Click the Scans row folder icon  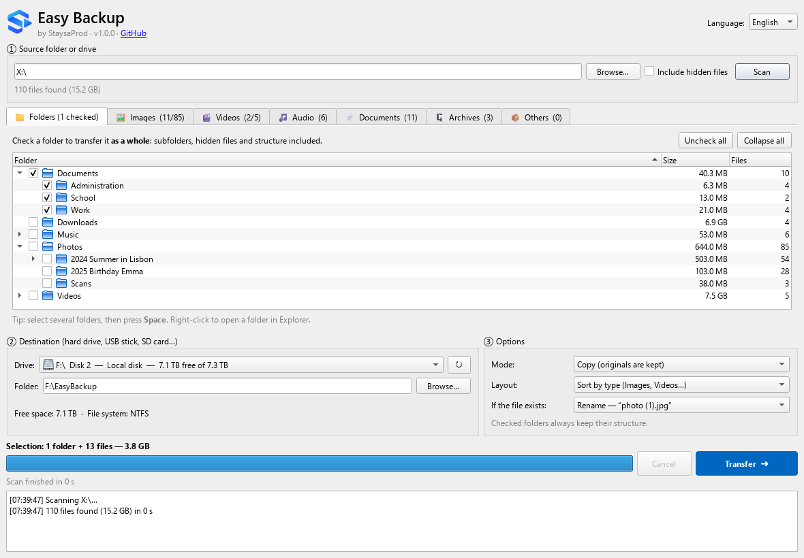tap(61, 284)
